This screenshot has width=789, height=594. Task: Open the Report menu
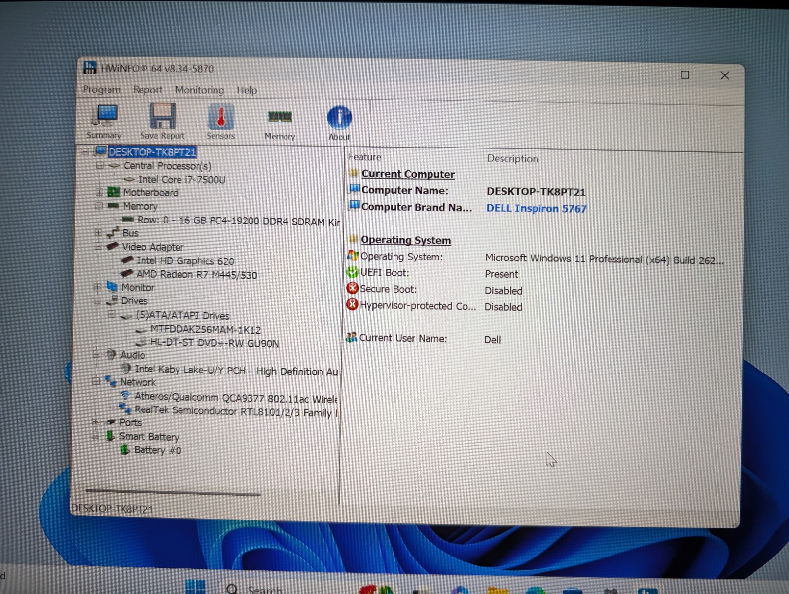(x=147, y=90)
